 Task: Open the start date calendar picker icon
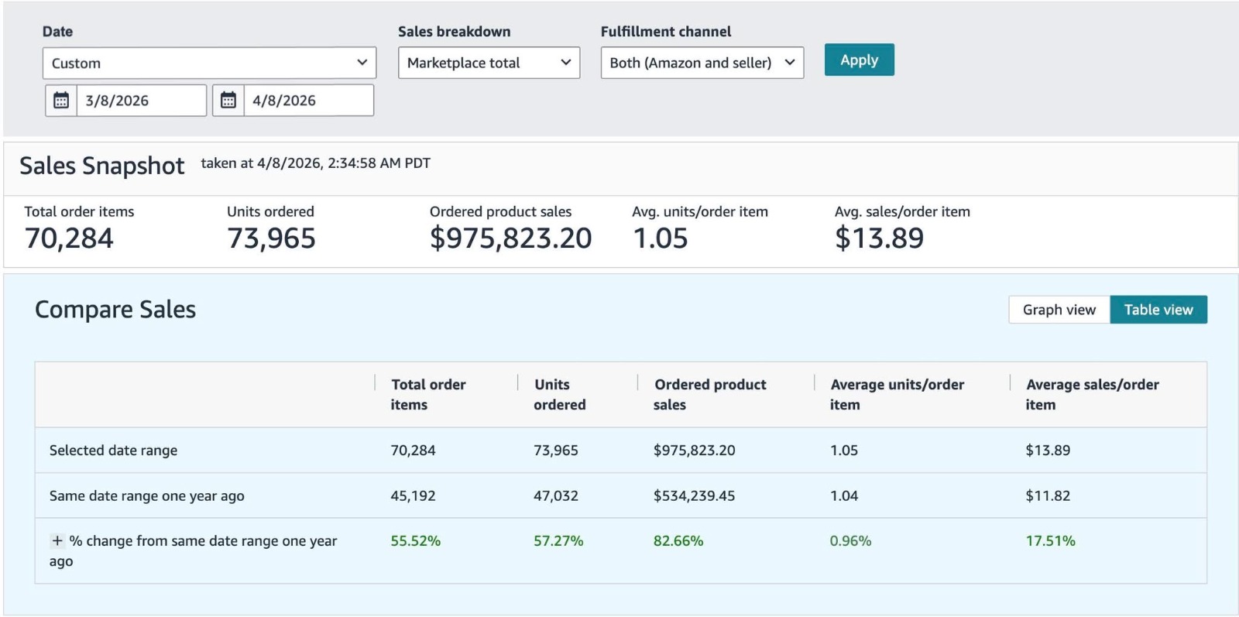pyautogui.click(x=61, y=101)
